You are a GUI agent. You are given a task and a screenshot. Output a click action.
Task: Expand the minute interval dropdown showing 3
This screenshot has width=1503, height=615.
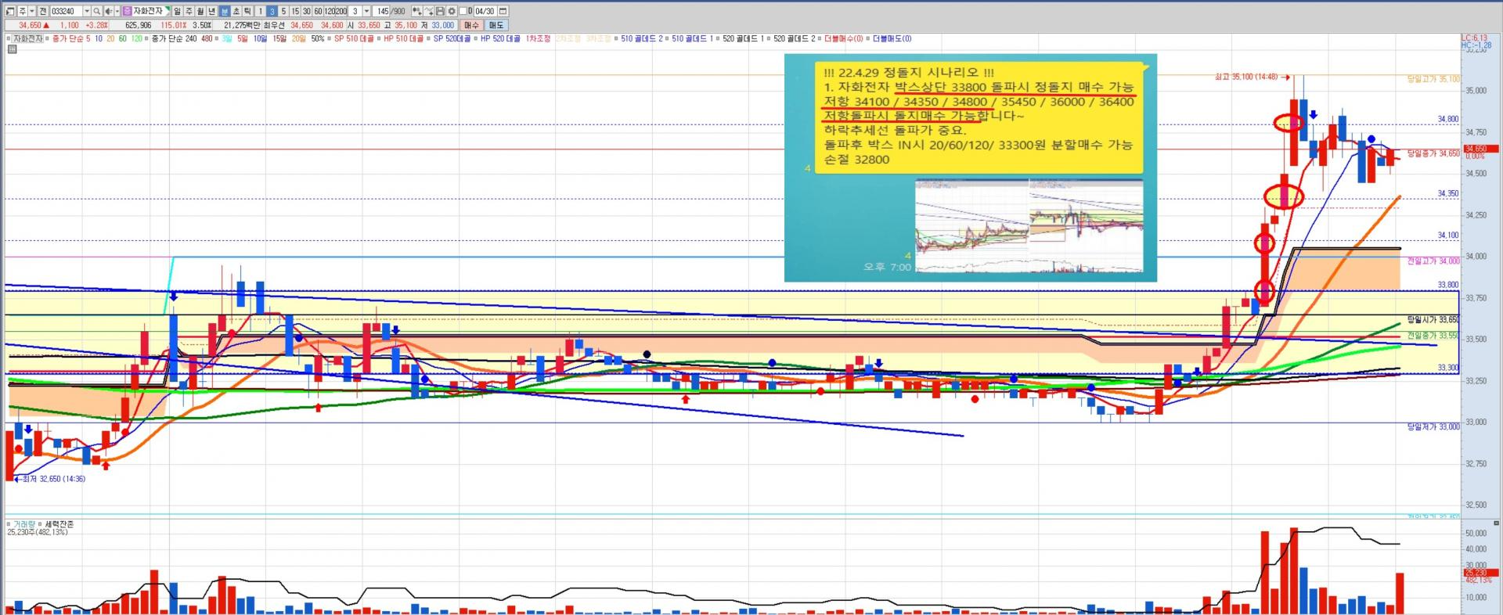366,11
